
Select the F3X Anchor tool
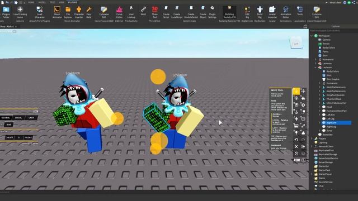296,112
